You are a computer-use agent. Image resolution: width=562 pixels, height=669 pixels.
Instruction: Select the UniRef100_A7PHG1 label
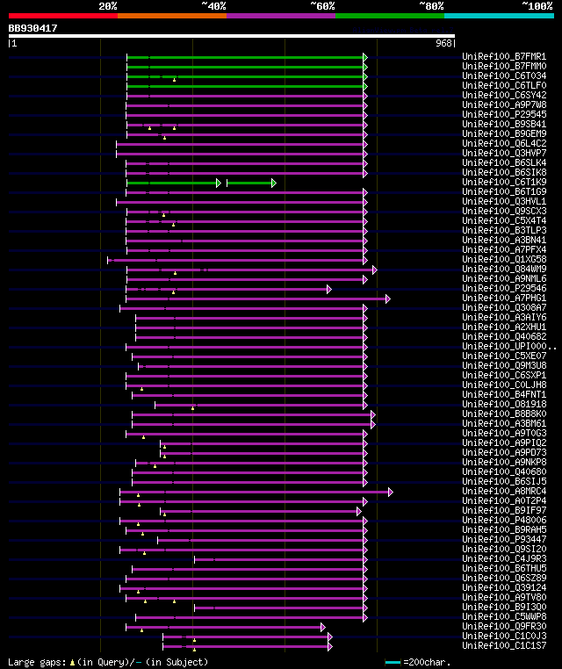(x=504, y=299)
